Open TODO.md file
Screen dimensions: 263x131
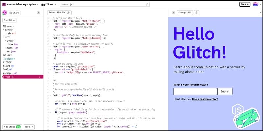pos(7,69)
